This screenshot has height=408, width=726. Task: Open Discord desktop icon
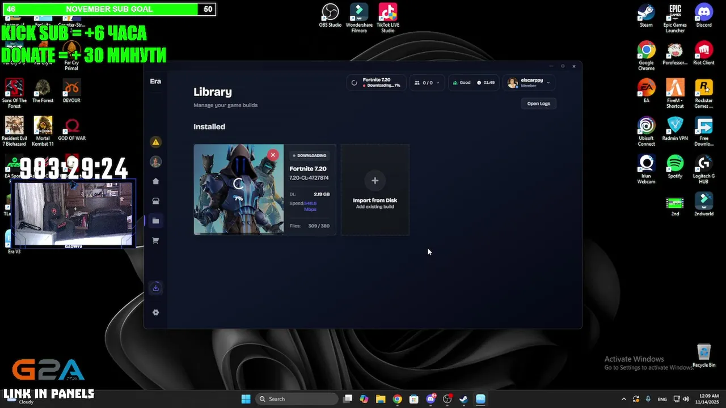(704, 15)
